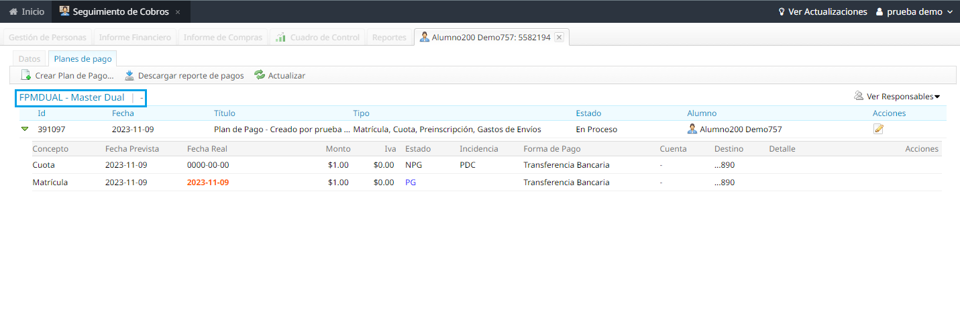Click the PG status link for Matrícula
Screen dimensions: 960x312
pyautogui.click(x=411, y=183)
